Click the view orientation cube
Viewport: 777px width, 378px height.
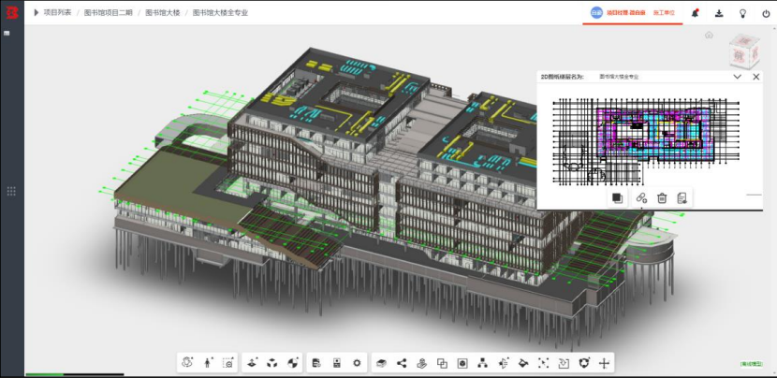(x=744, y=51)
